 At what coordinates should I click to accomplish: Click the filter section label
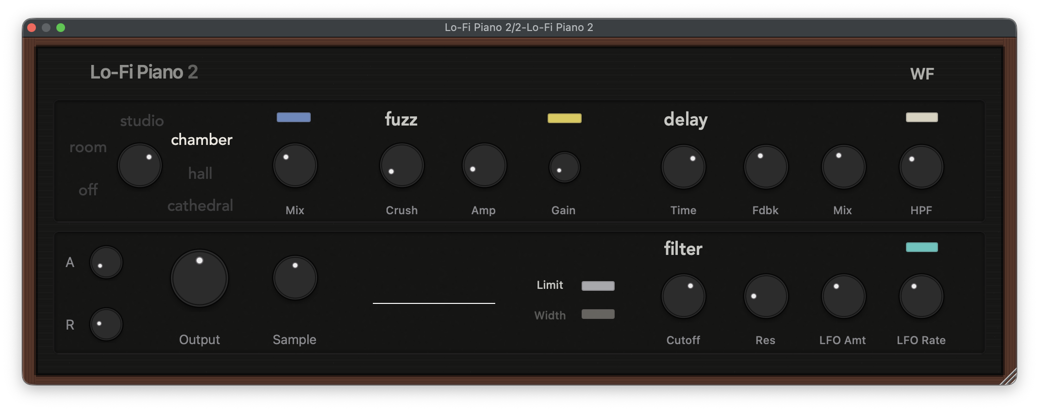pyautogui.click(x=683, y=249)
